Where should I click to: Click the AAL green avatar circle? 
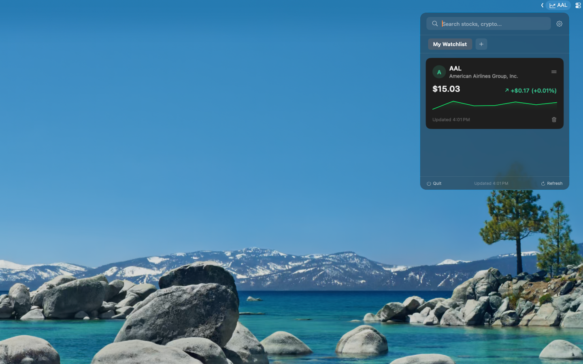click(439, 72)
